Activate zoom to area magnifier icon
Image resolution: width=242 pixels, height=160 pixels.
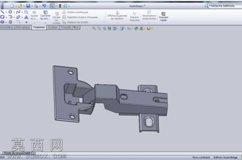(x=99, y=29)
